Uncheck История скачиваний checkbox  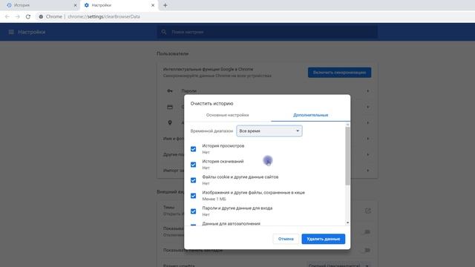193,165
